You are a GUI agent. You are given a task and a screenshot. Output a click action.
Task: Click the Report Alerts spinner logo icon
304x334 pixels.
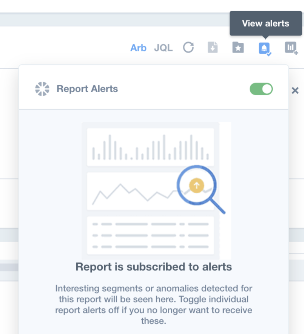point(42,89)
